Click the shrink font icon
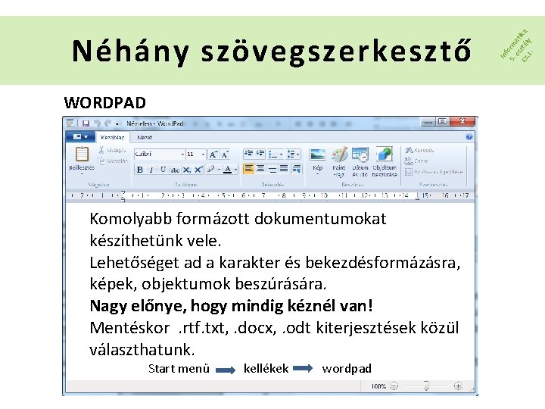 coord(225,154)
